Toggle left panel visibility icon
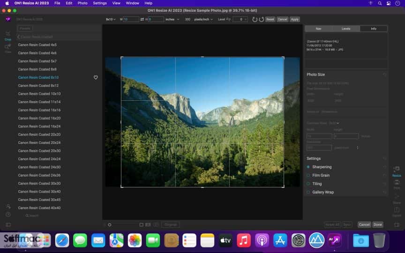Viewport: 405px width, 253px height. 8,225
